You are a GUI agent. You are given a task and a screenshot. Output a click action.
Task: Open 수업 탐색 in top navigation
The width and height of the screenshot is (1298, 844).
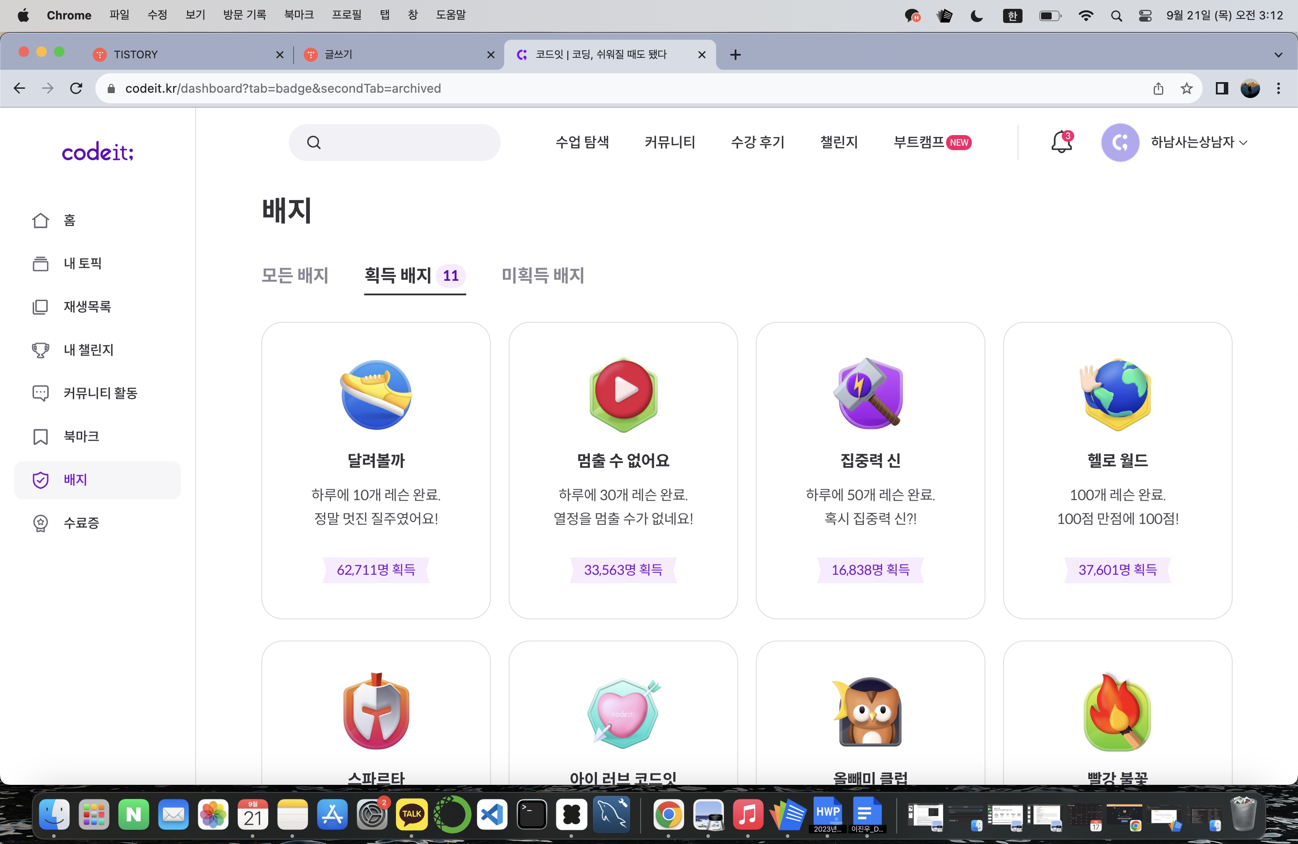[x=582, y=142]
